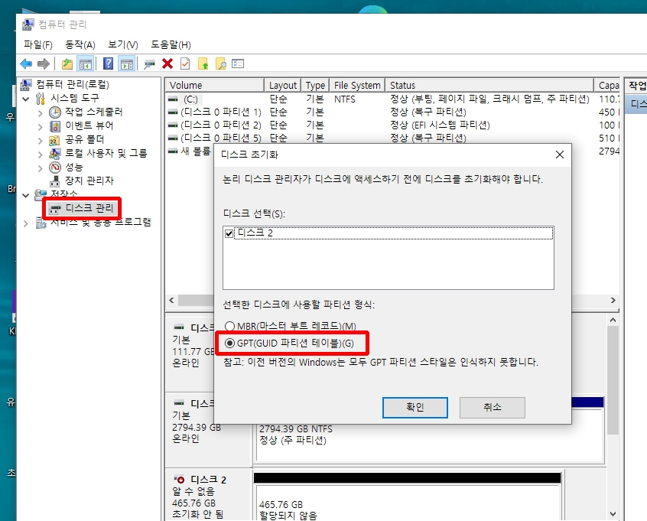
Task: Click the properties list toolbar icon
Action: [238, 63]
